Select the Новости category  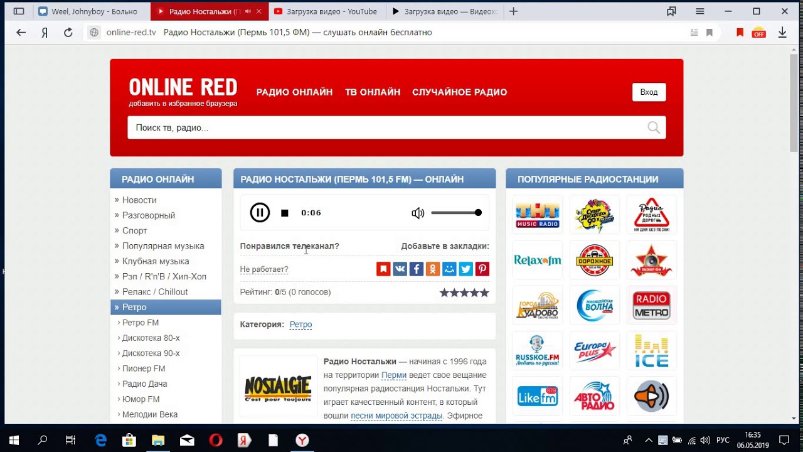pos(139,200)
